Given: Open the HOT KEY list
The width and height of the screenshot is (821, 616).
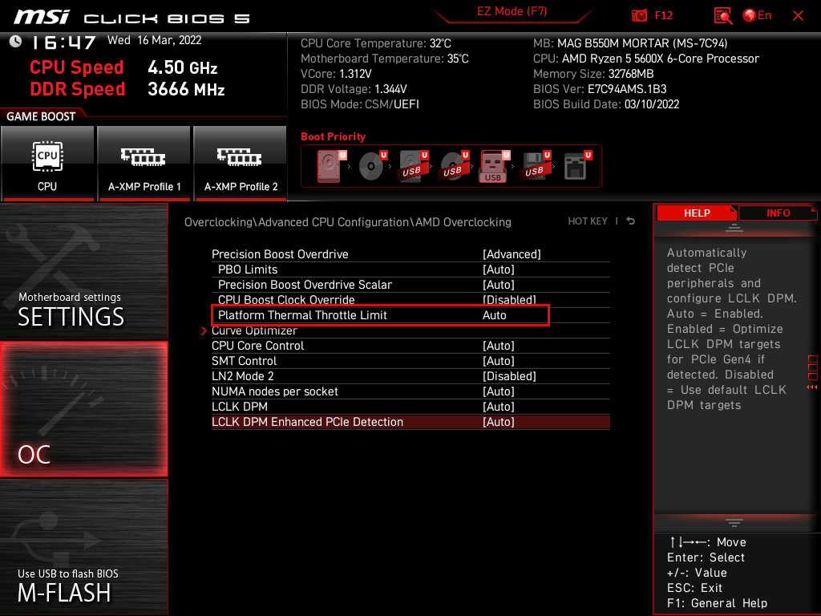Looking at the screenshot, I should pyautogui.click(x=588, y=221).
